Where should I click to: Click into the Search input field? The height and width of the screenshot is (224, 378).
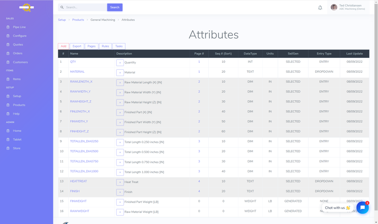pyautogui.click(x=85, y=7)
